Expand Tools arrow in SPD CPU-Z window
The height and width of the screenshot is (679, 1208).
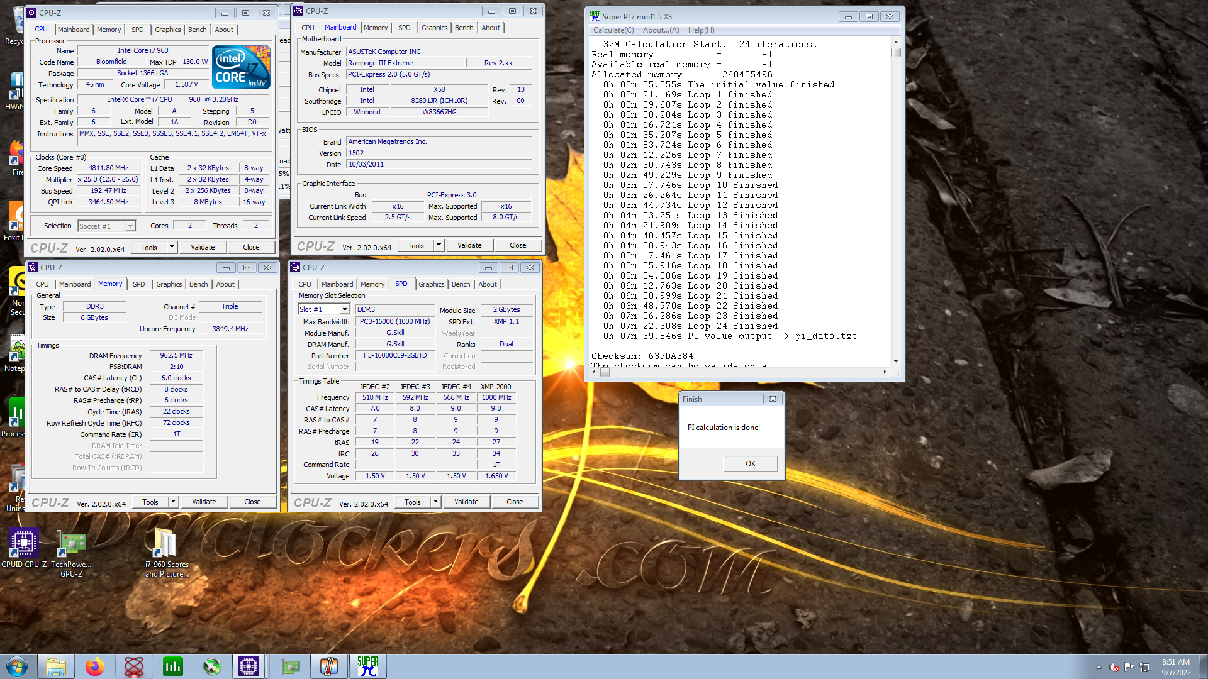435,502
